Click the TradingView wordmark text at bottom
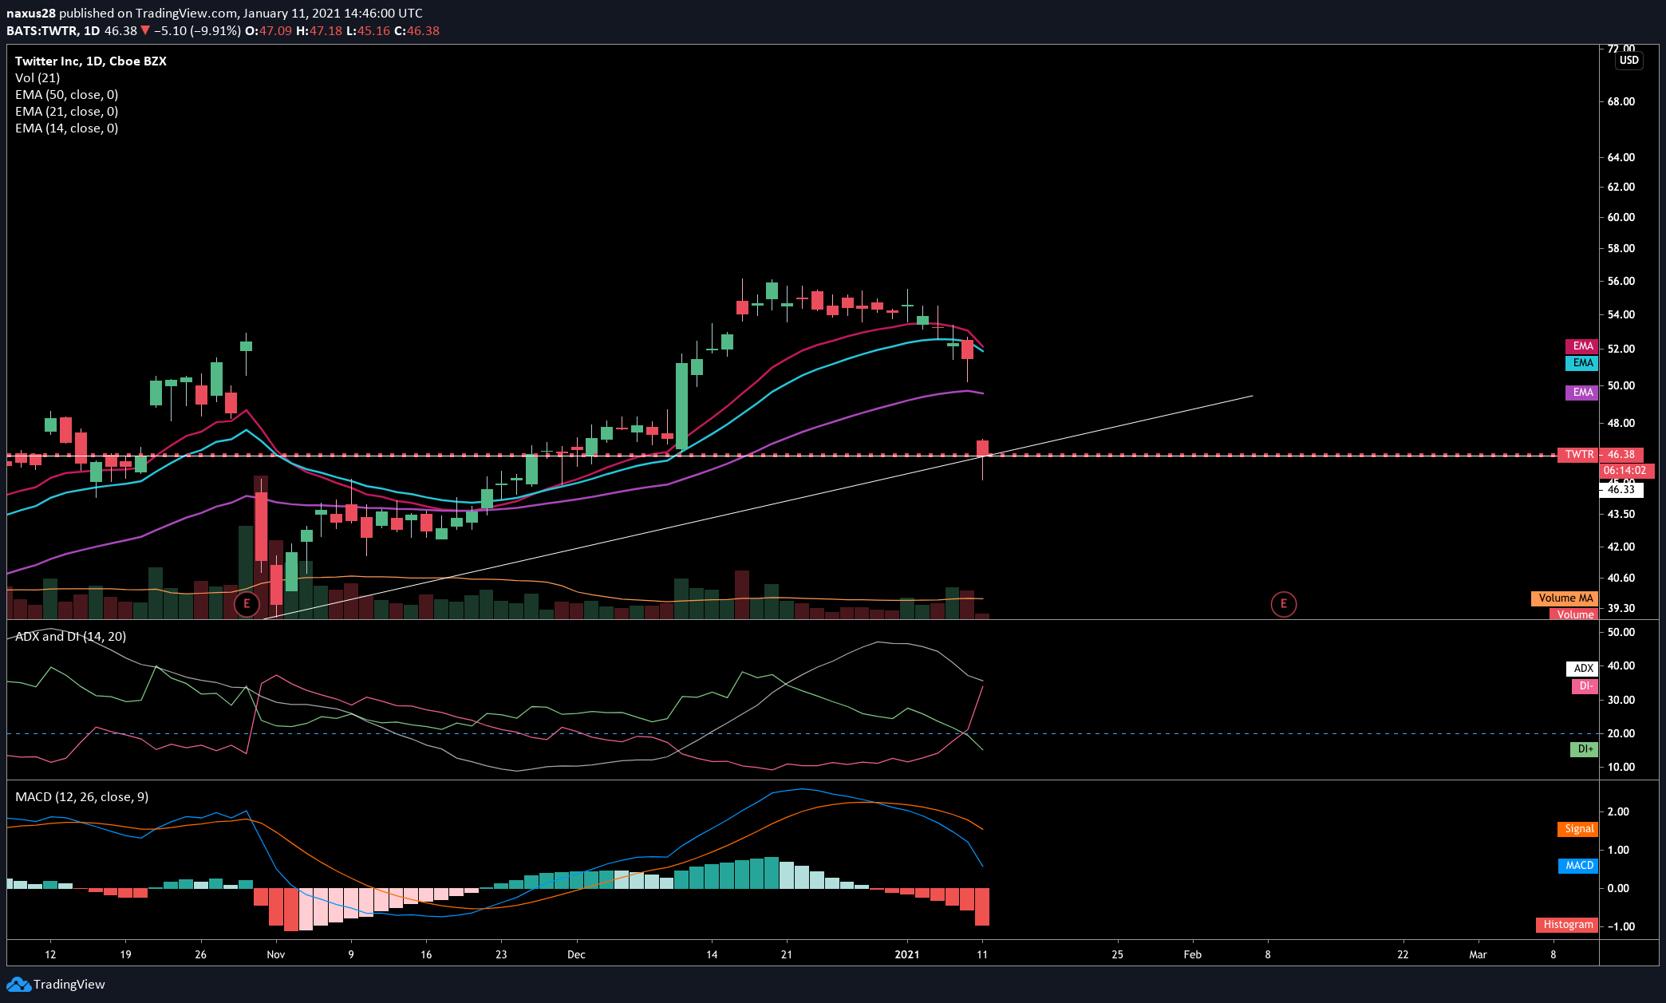This screenshot has width=1666, height=1003. tap(69, 985)
